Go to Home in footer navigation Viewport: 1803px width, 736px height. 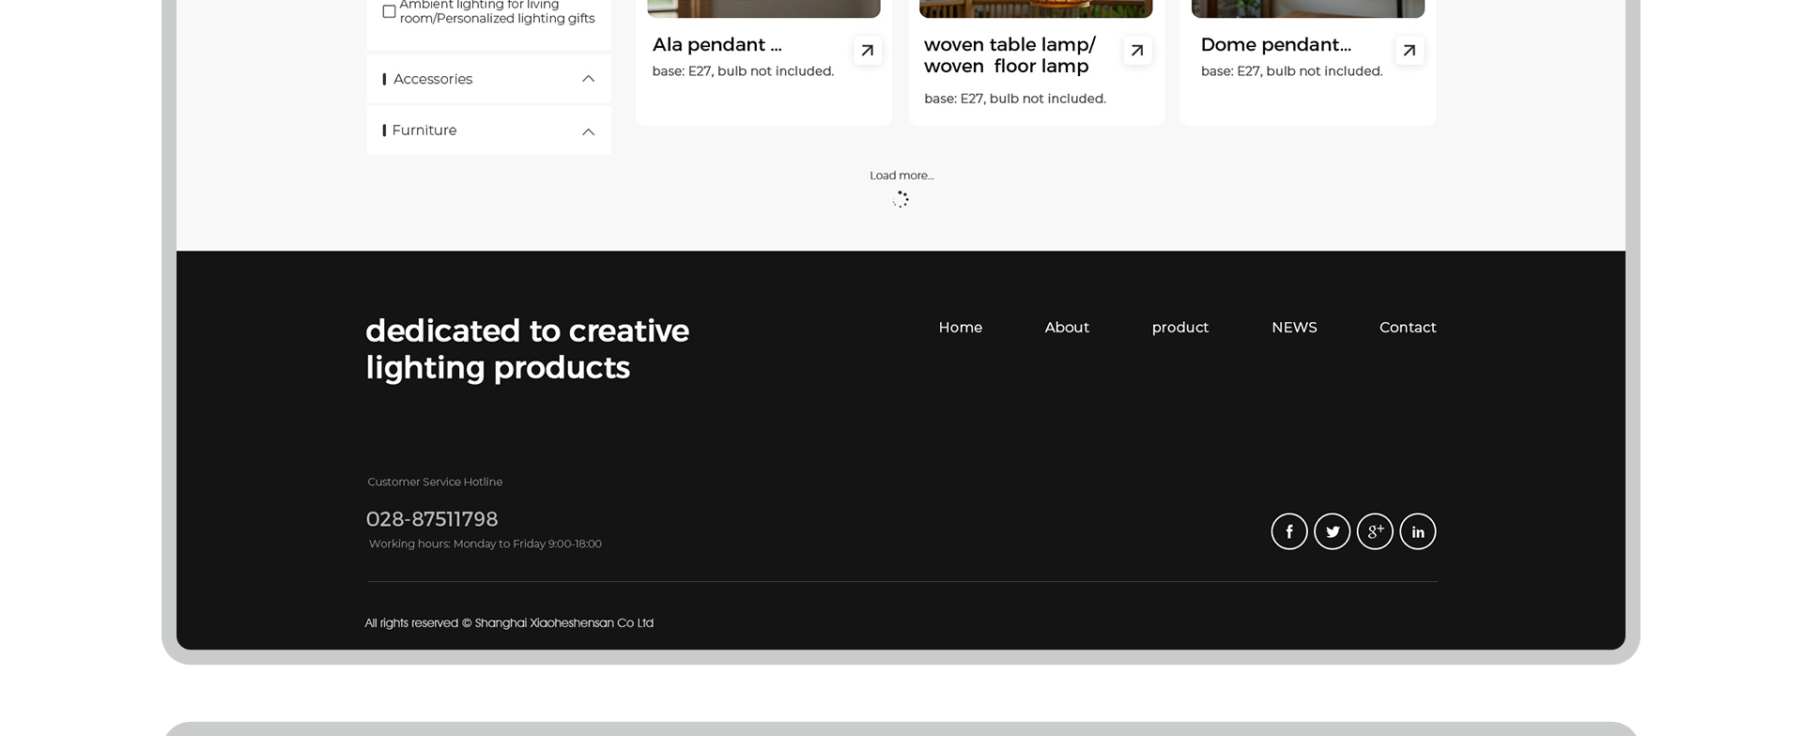click(961, 328)
